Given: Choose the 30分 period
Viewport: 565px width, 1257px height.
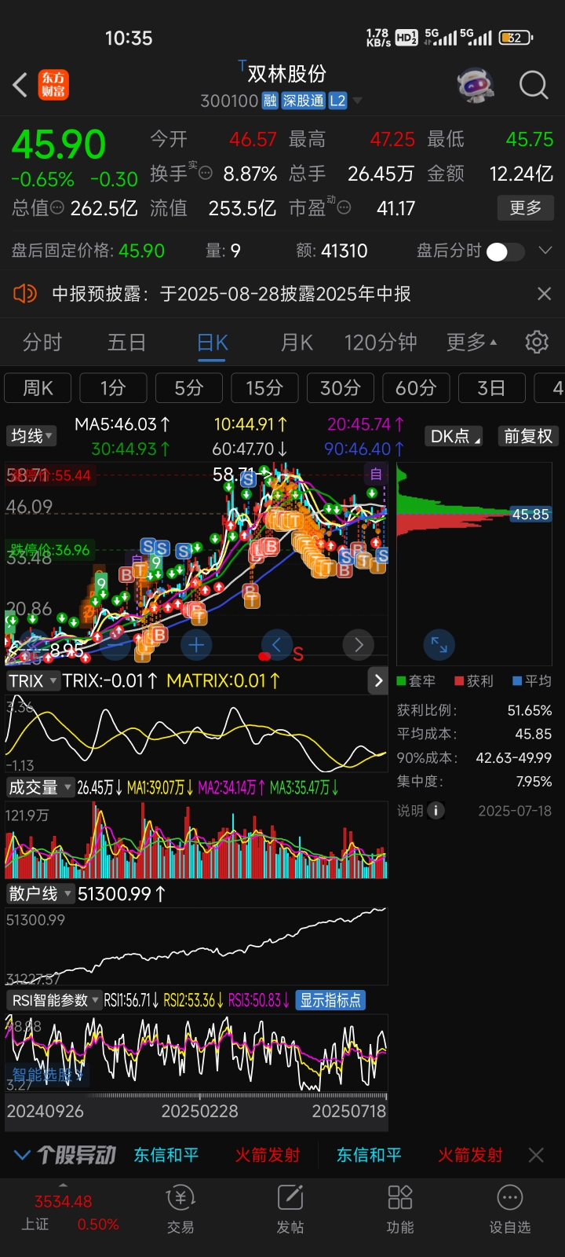Looking at the screenshot, I should click(x=341, y=388).
